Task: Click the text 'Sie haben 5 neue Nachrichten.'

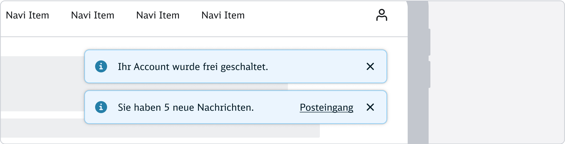Action: (185, 107)
